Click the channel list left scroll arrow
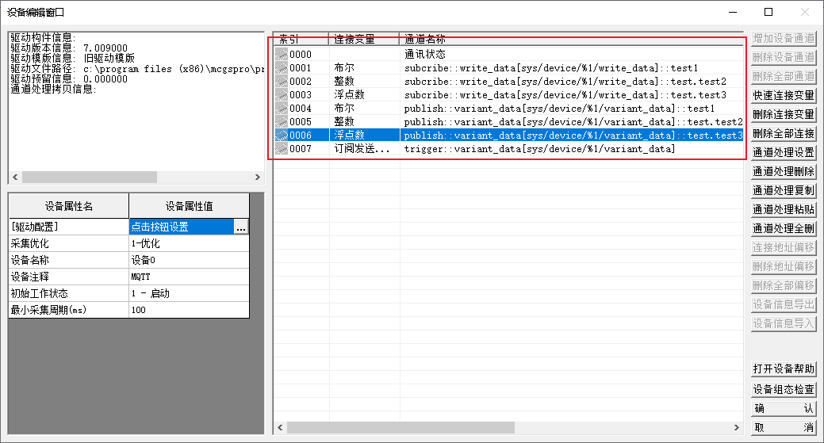824x443 pixels. point(280,428)
